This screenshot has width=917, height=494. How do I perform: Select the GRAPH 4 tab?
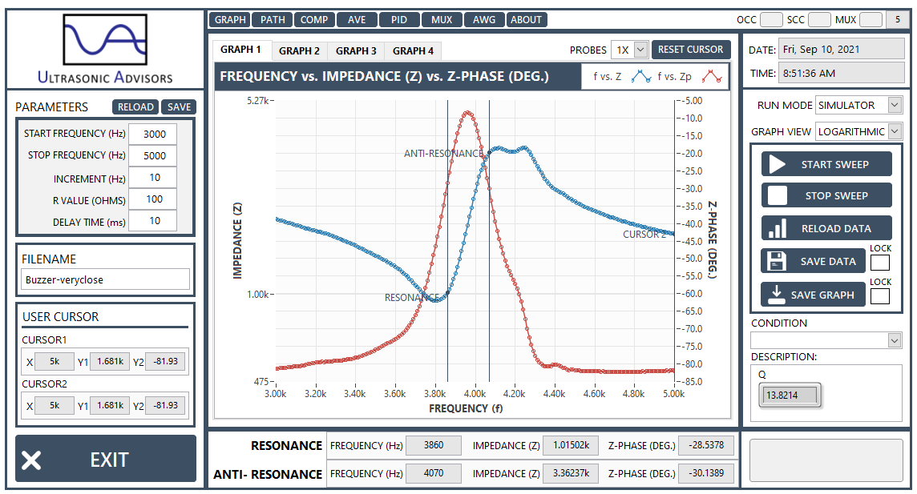coord(413,50)
